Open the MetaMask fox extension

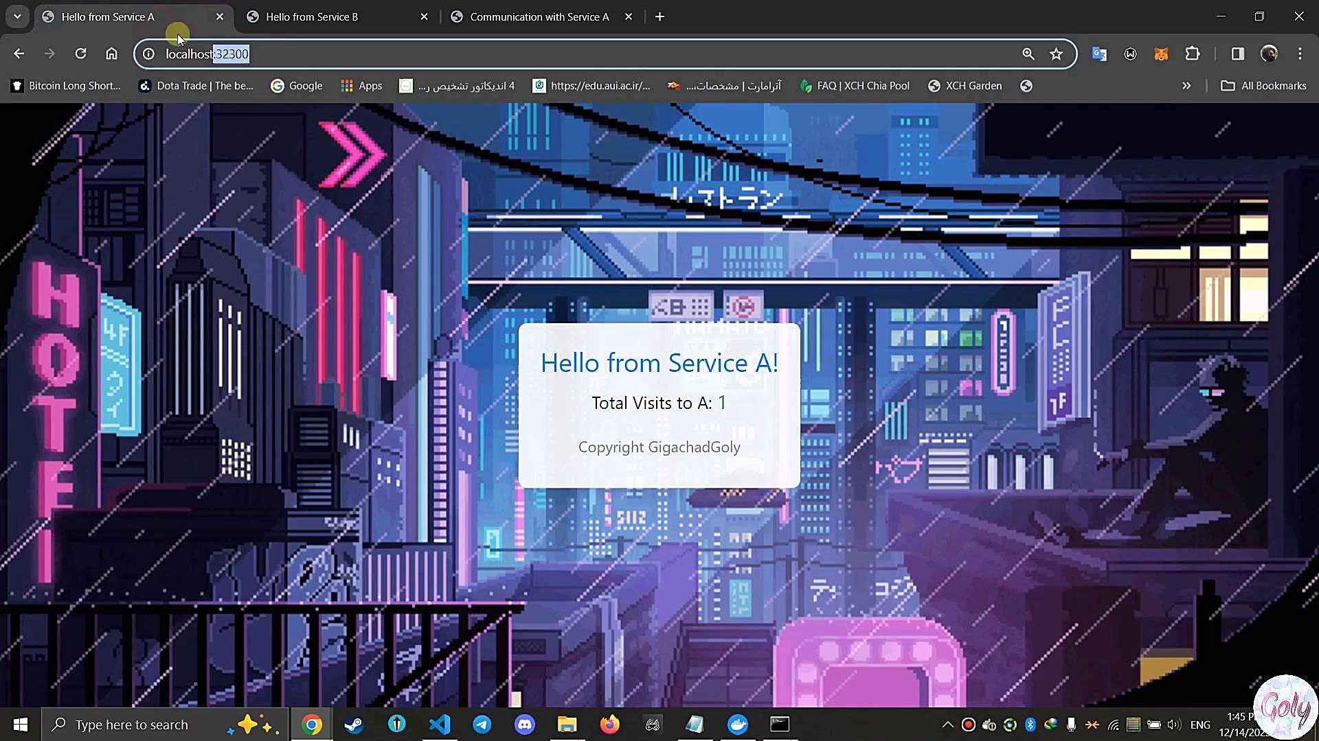click(x=1162, y=54)
